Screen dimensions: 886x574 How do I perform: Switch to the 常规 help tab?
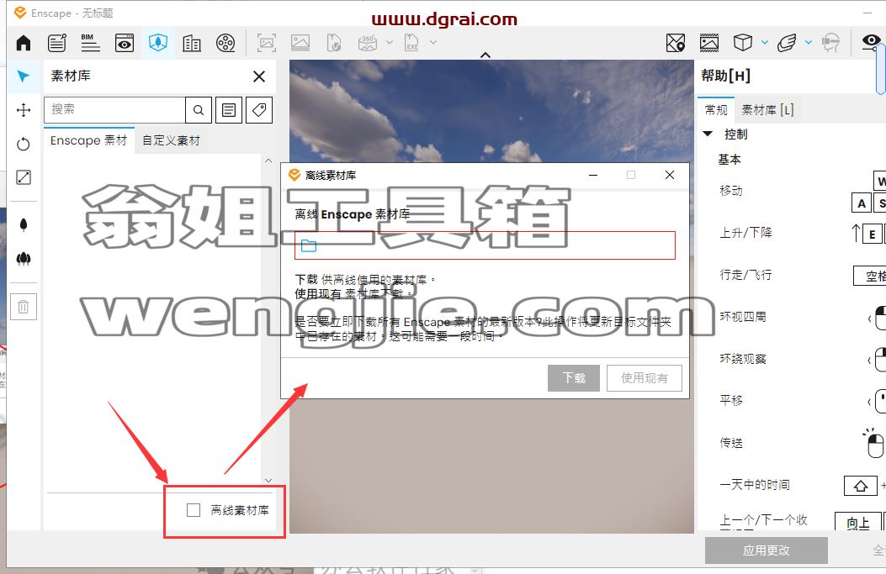(x=716, y=109)
